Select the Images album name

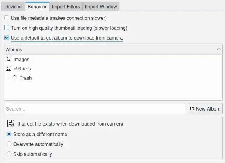tap(21, 60)
